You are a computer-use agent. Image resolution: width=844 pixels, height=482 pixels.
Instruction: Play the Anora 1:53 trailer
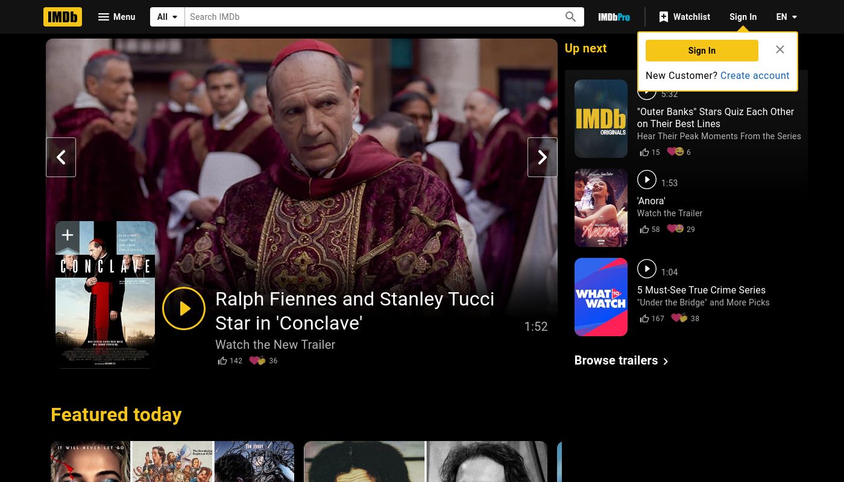pos(647,180)
